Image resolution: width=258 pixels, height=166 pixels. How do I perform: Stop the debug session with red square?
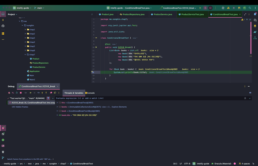click(x=21, y=93)
